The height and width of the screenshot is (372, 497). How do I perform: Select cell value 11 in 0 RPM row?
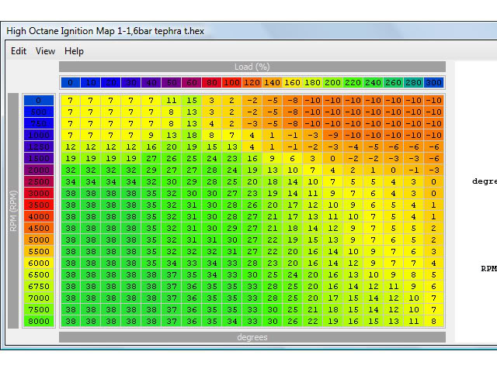(171, 101)
